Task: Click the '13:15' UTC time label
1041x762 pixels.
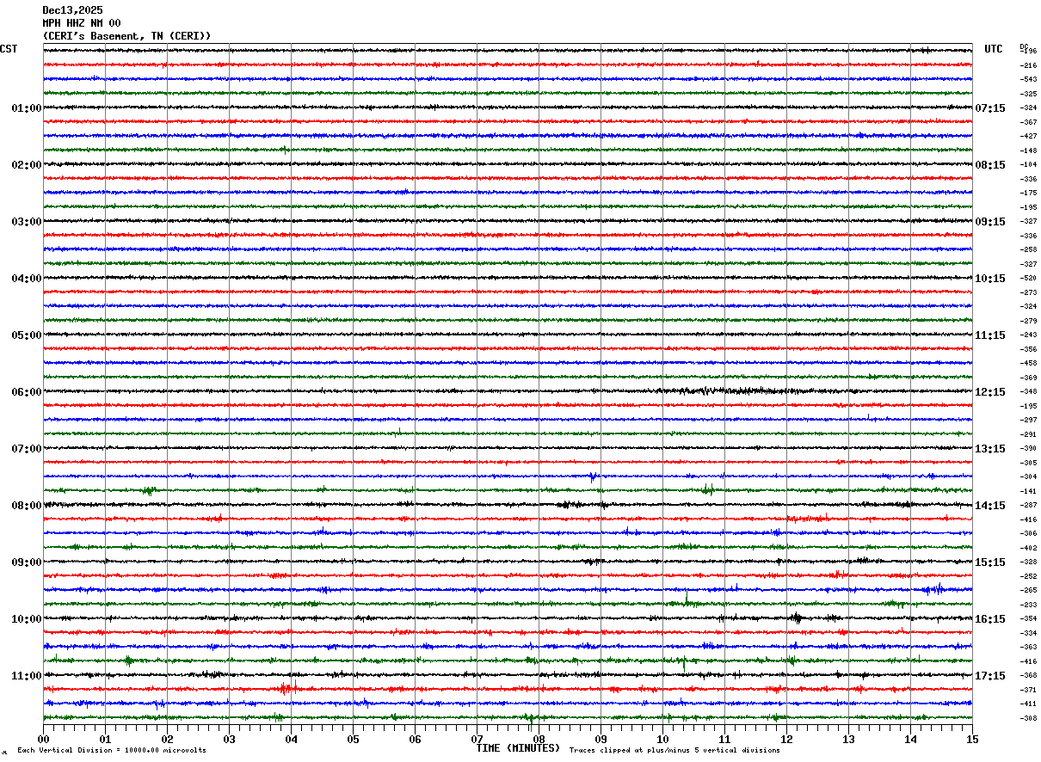Action: tap(990, 449)
